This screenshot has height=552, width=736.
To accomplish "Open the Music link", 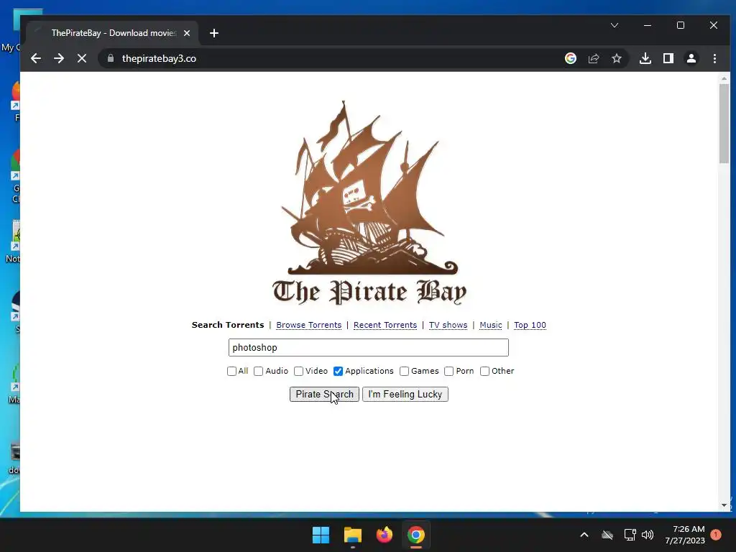I will (x=490, y=325).
